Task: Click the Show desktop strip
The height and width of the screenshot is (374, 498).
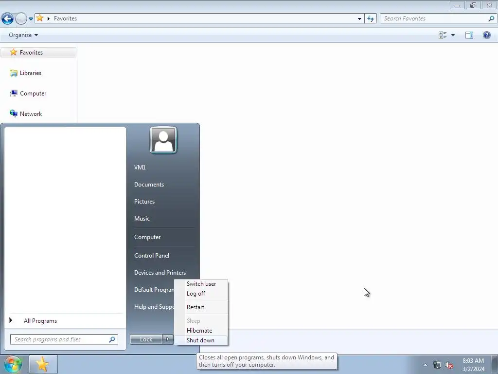Action: (x=494, y=365)
